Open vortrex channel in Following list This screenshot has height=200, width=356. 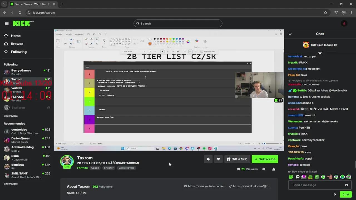tap(27, 90)
